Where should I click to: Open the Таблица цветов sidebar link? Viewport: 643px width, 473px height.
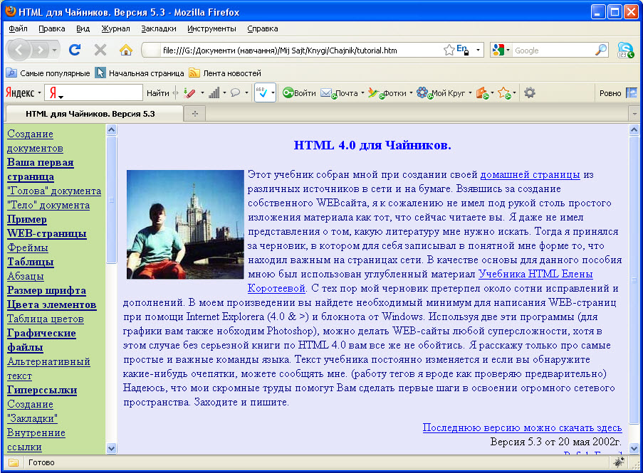point(46,319)
